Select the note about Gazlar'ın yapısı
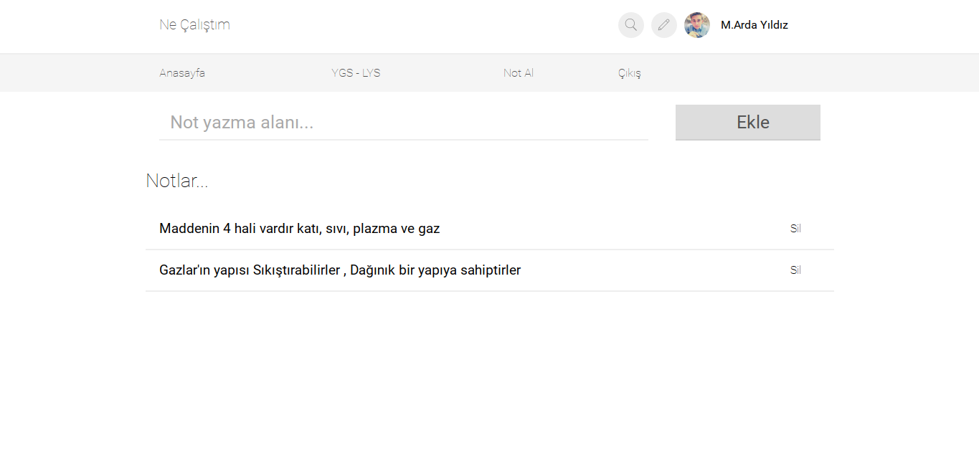The width and height of the screenshot is (979, 456). [x=340, y=270]
